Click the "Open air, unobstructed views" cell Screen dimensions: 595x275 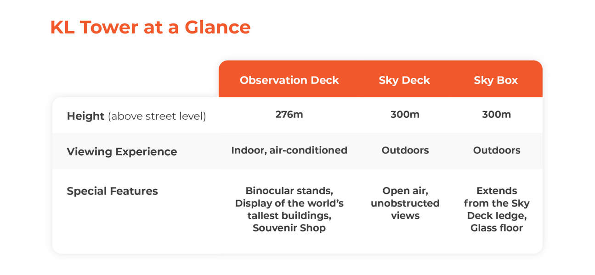405,203
